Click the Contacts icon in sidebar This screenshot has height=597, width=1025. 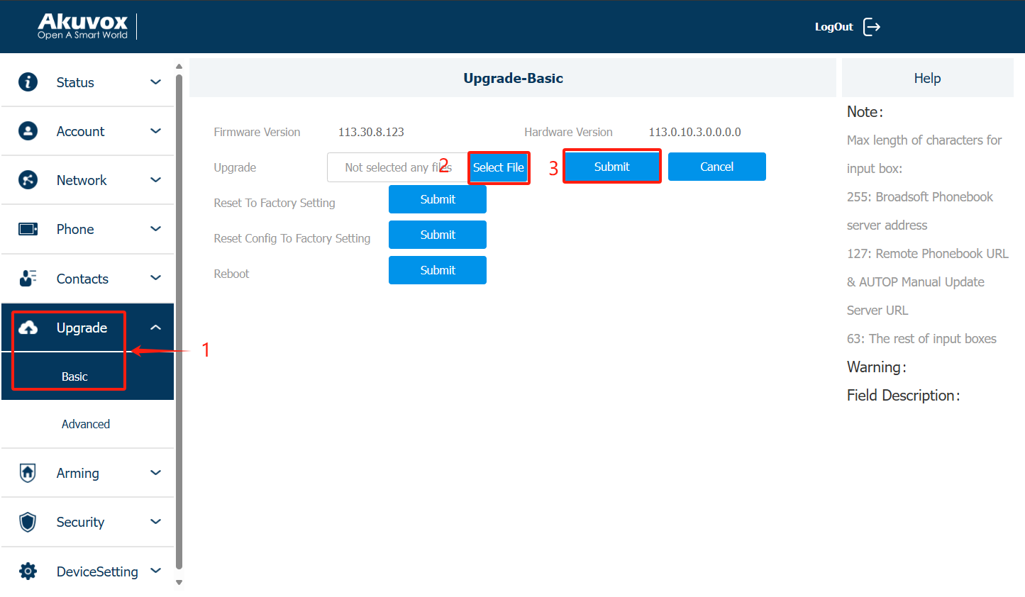coord(28,278)
